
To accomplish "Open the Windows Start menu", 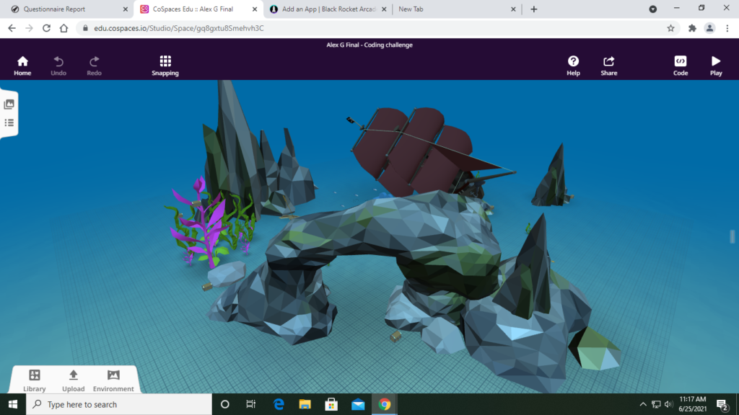I will [13, 404].
